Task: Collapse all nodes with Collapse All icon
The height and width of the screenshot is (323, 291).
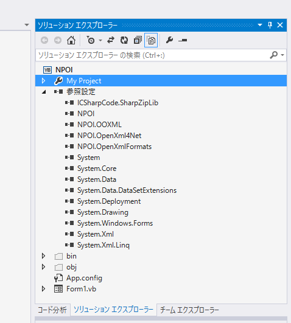Action: 138,40
